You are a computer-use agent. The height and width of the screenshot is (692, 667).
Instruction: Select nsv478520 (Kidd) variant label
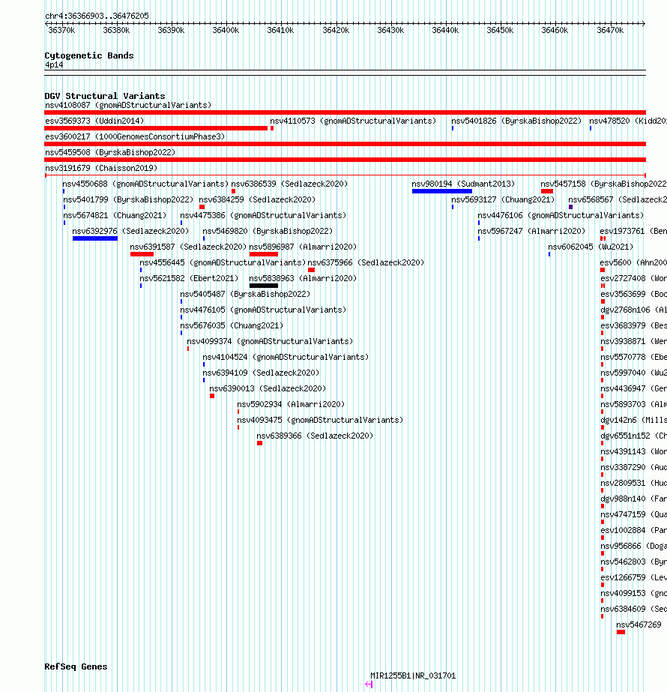(628, 121)
